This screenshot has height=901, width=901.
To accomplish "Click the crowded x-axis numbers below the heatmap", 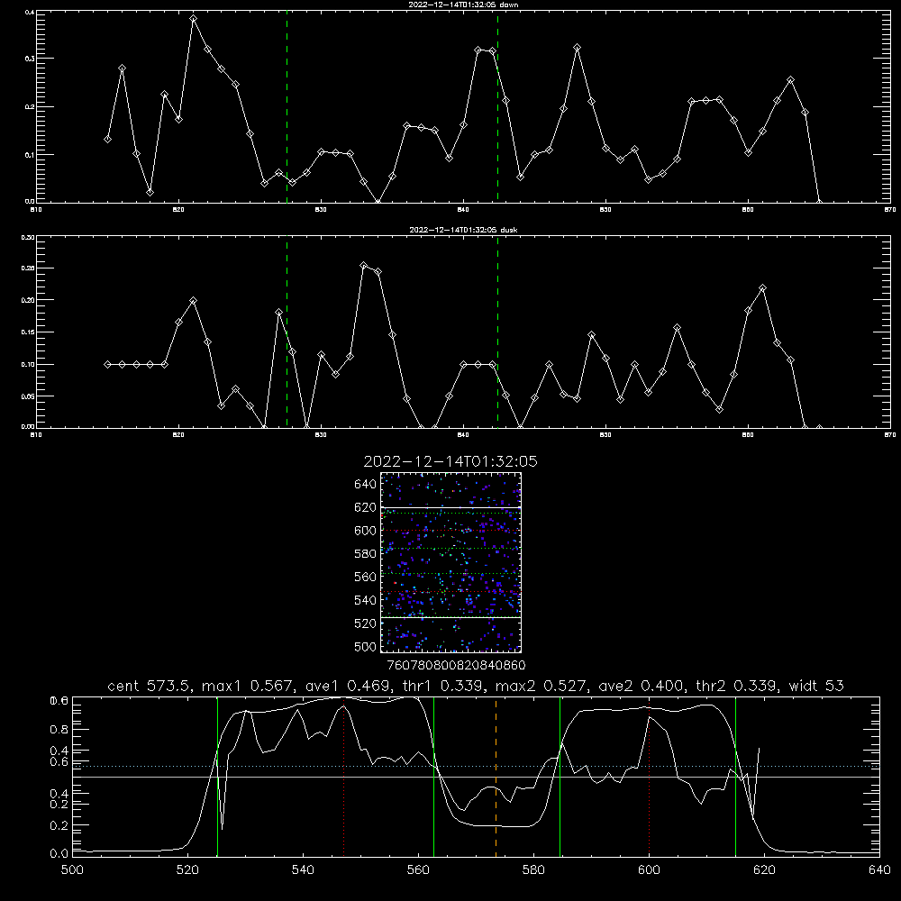I will 456,666.
